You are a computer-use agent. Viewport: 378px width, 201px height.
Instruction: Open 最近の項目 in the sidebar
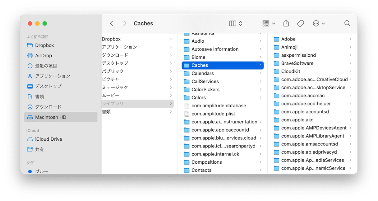(x=61, y=66)
